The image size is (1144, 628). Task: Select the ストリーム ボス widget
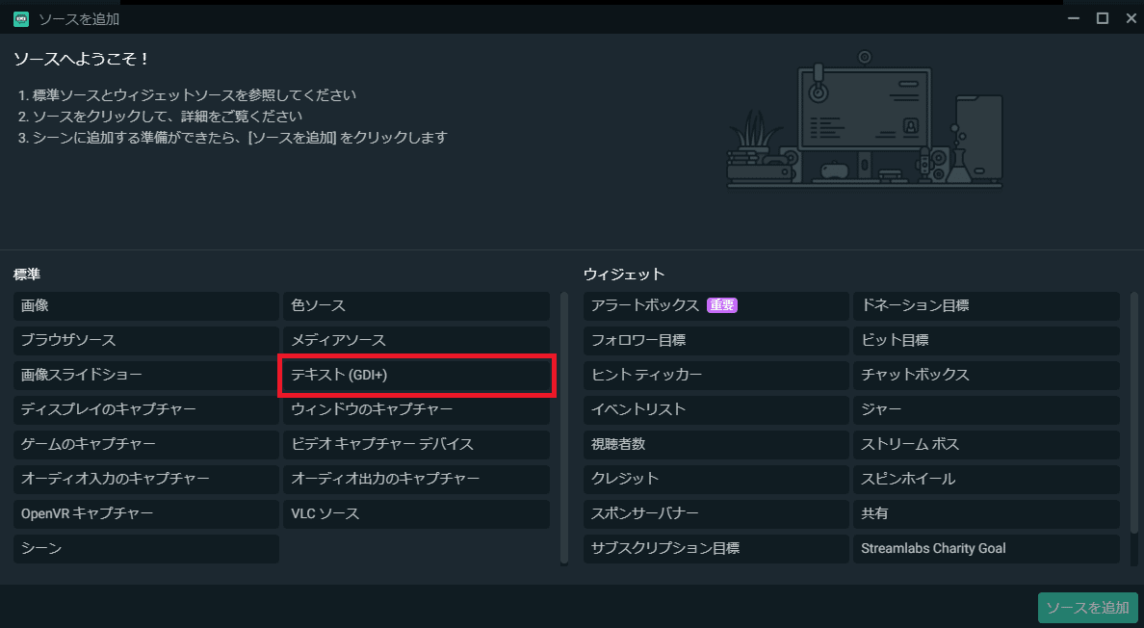(986, 444)
